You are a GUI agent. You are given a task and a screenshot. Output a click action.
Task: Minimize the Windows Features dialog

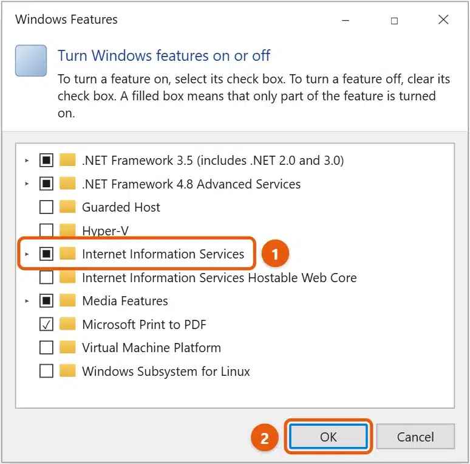(x=346, y=21)
